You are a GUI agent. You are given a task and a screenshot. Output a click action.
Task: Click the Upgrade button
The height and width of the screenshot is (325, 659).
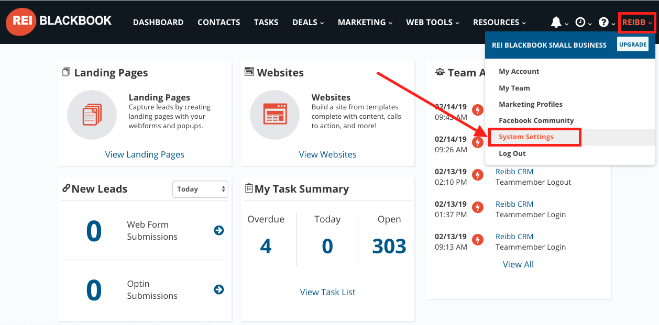pos(633,44)
